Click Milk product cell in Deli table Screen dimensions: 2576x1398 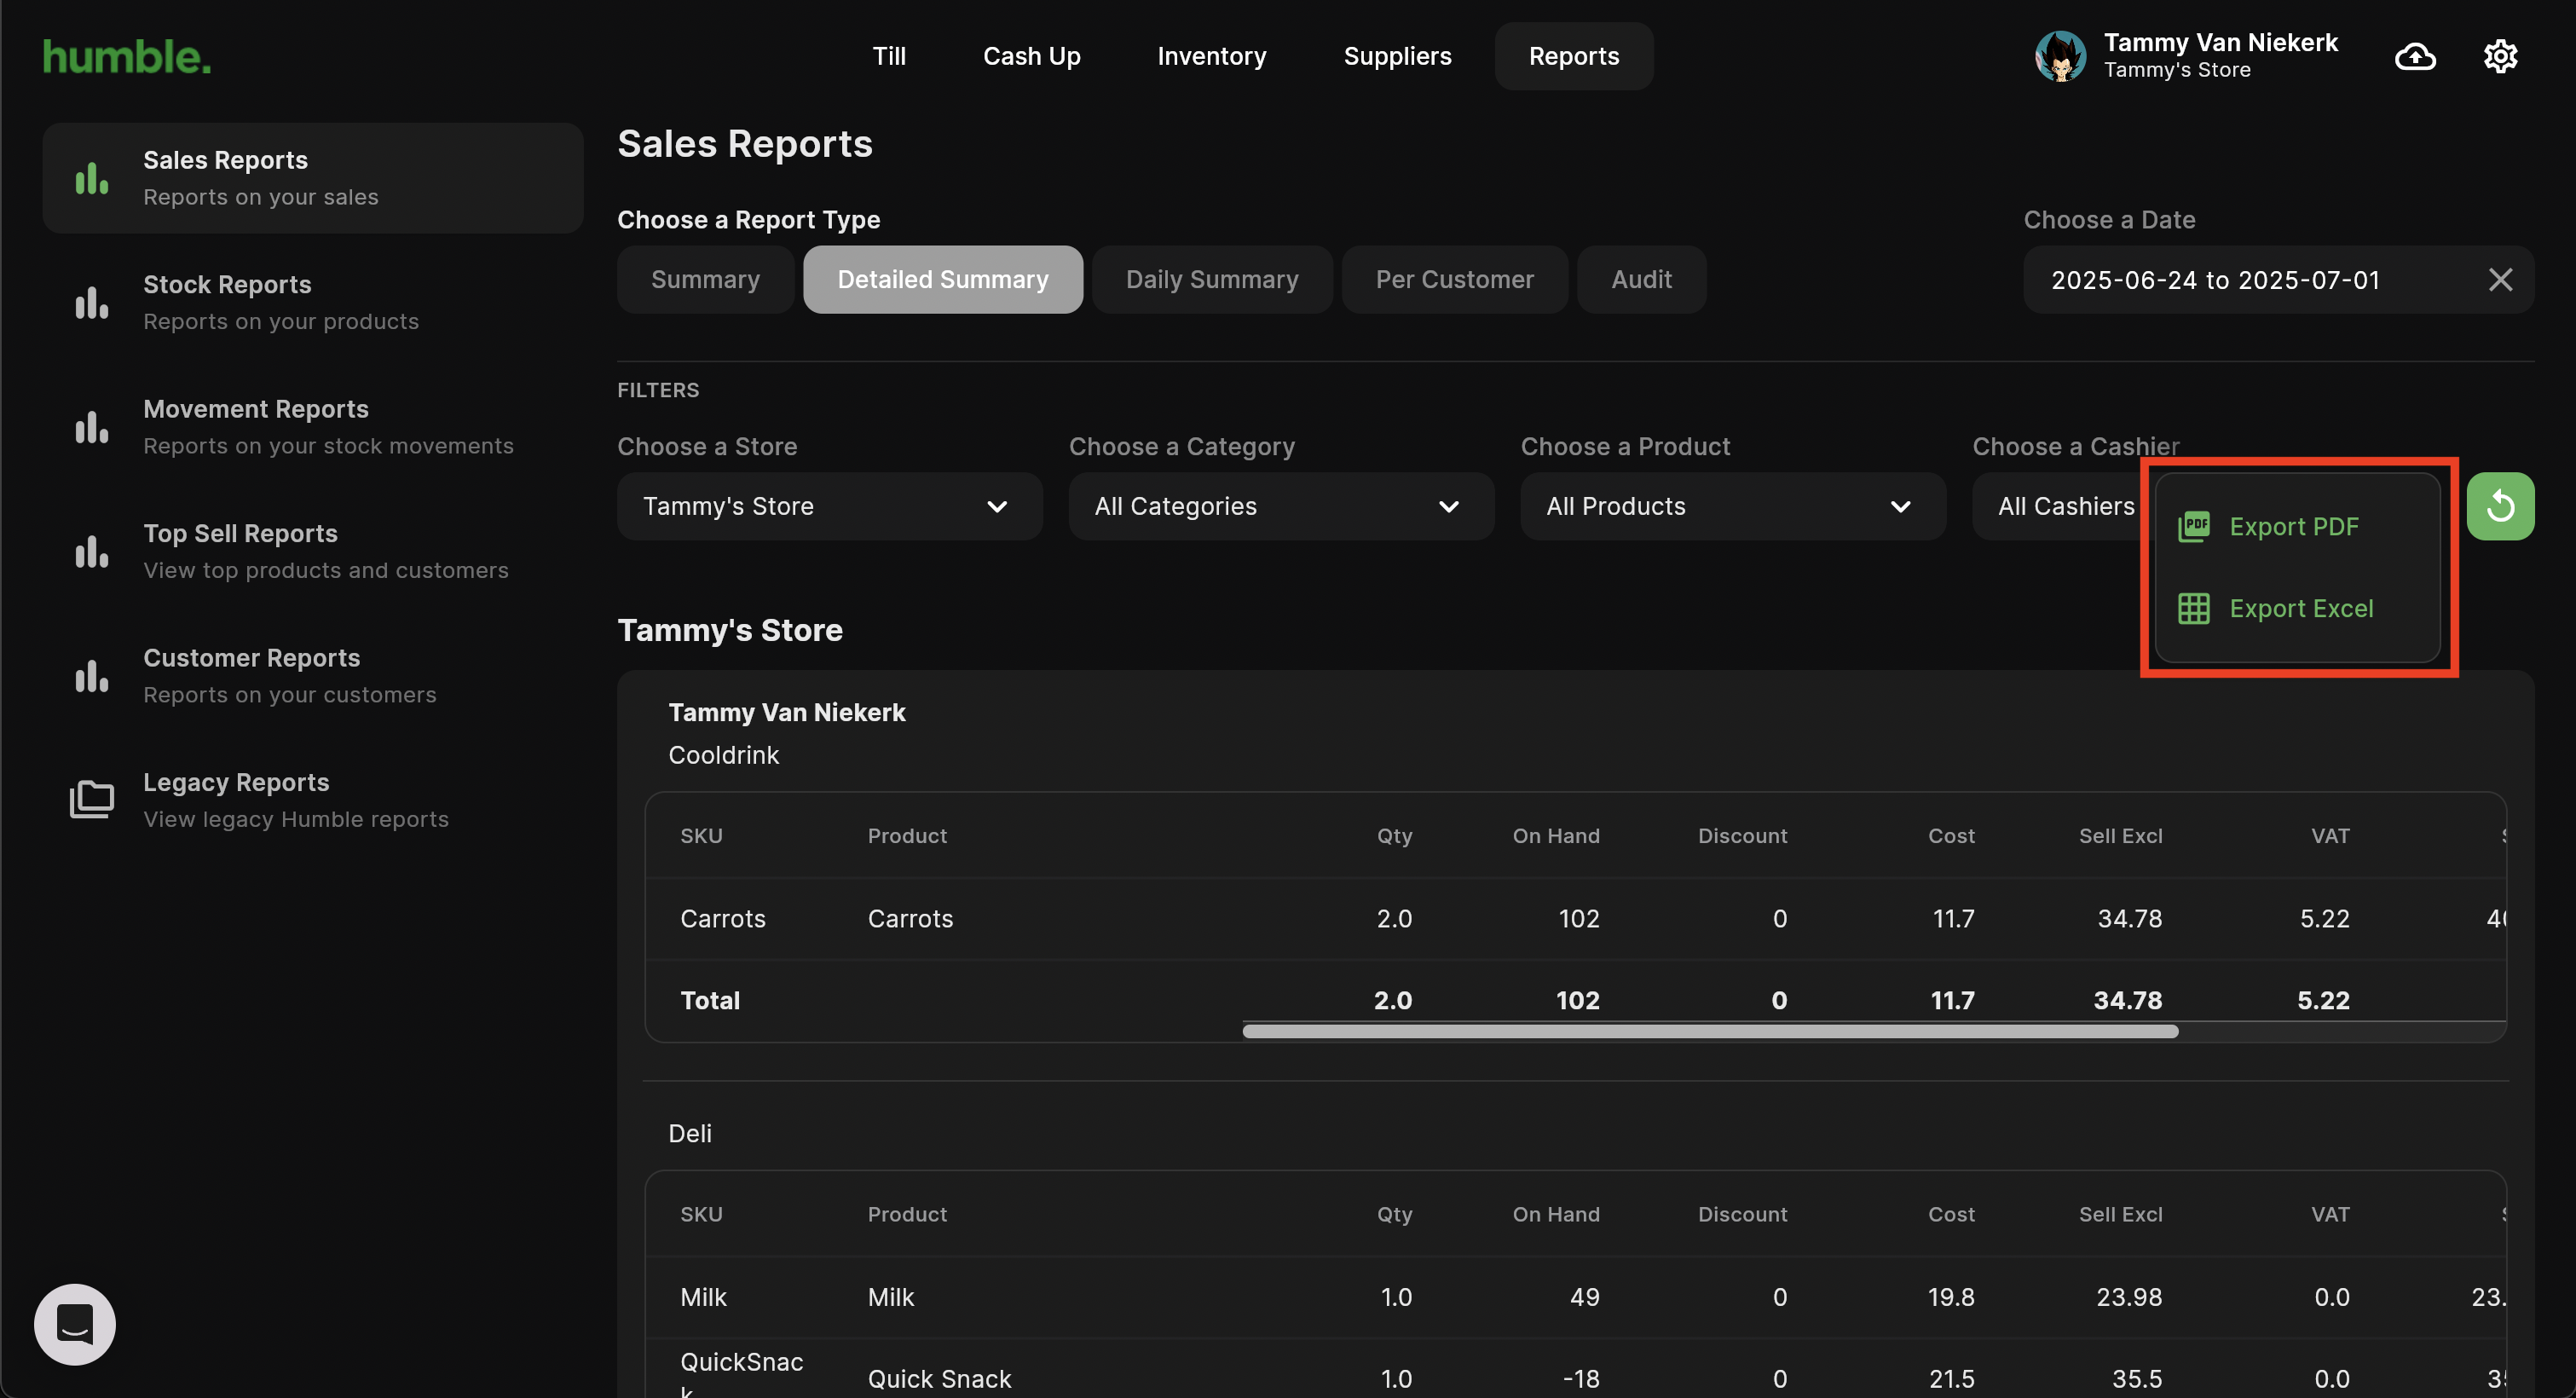tap(891, 1297)
